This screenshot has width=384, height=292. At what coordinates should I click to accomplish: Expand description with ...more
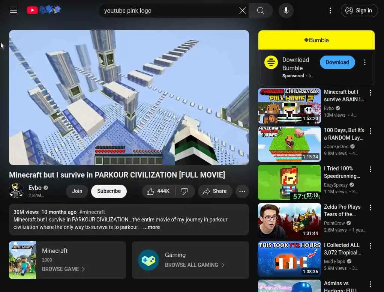(x=151, y=227)
